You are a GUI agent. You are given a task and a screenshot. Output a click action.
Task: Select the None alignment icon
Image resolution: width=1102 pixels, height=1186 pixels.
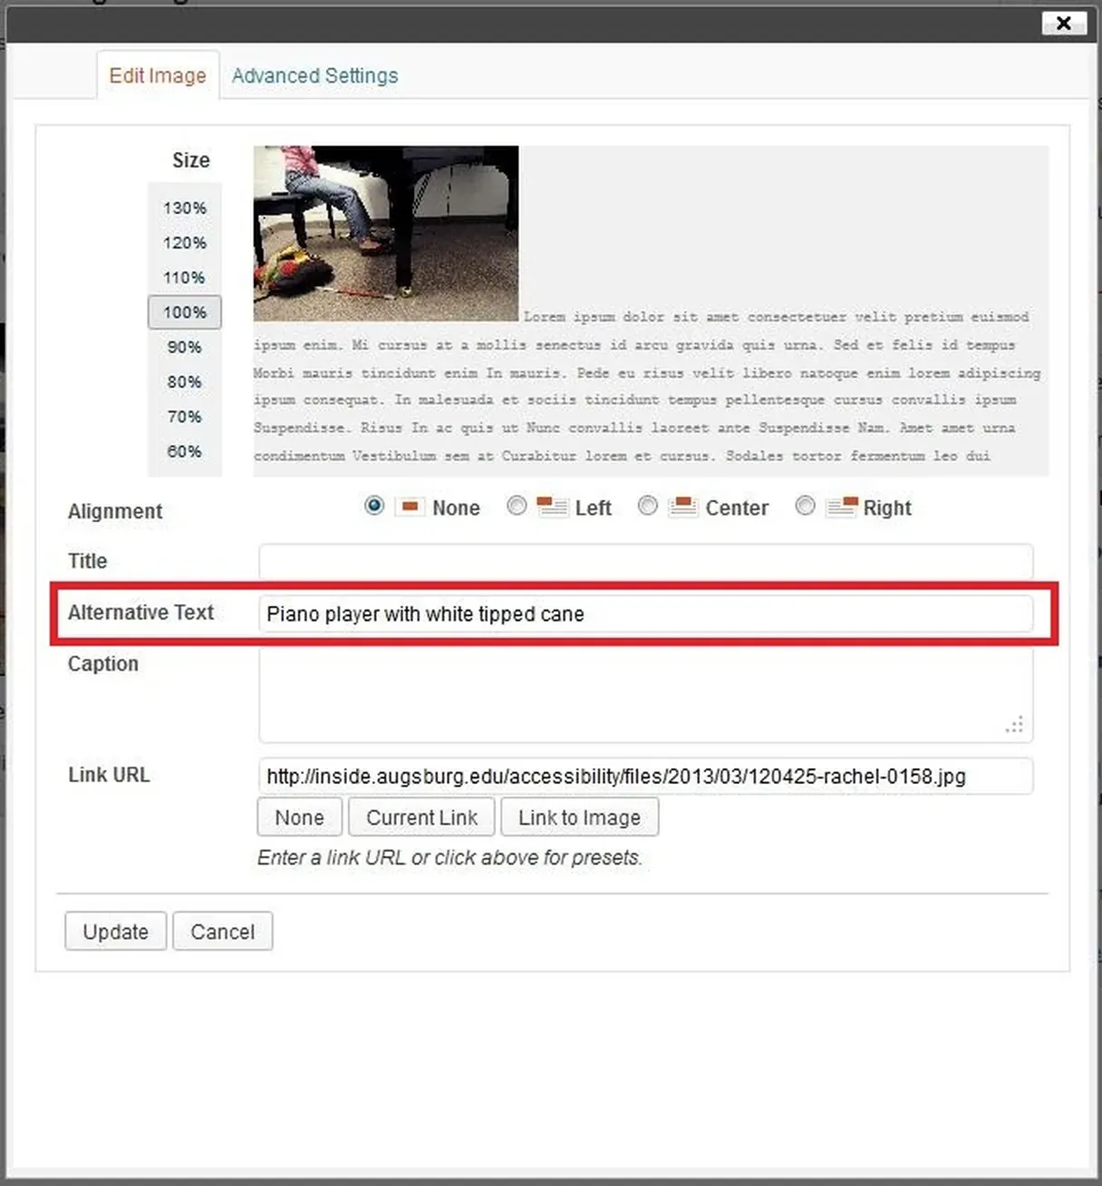coord(410,507)
